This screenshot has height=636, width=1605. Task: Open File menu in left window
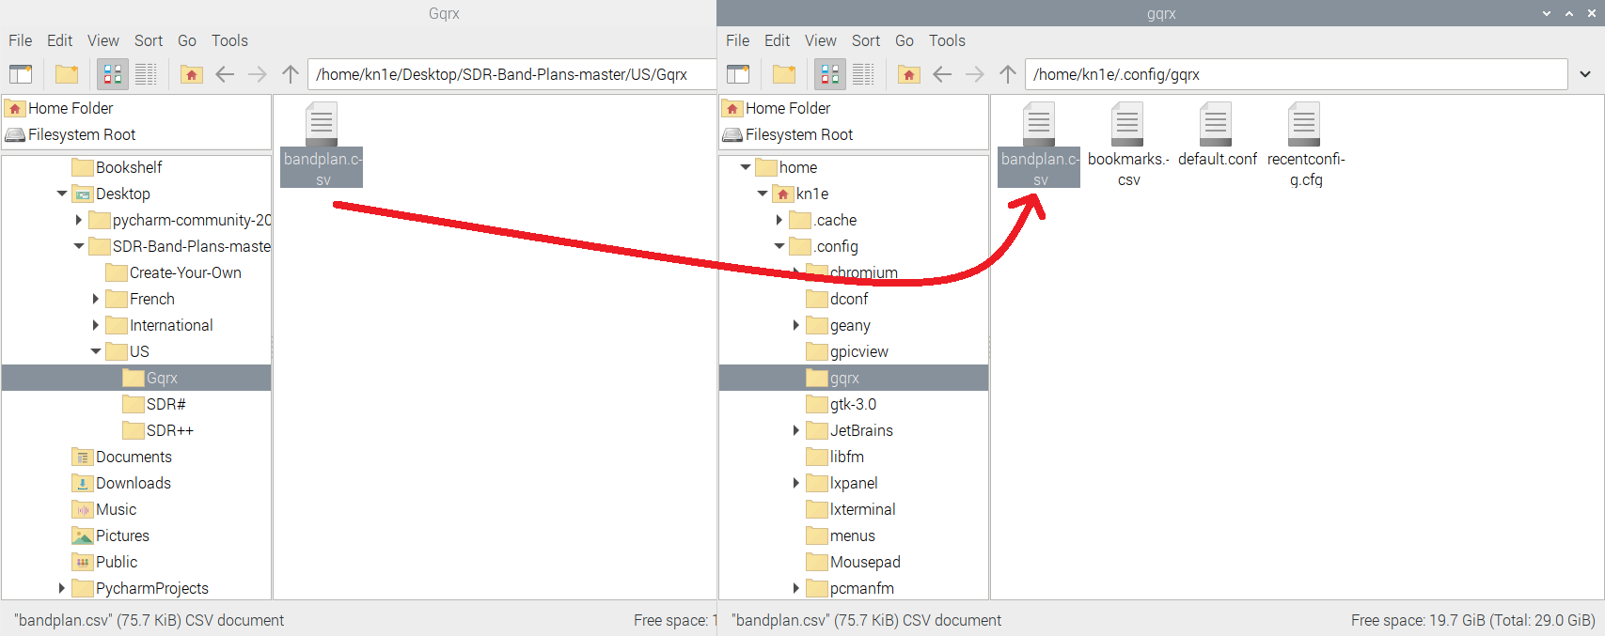(21, 40)
